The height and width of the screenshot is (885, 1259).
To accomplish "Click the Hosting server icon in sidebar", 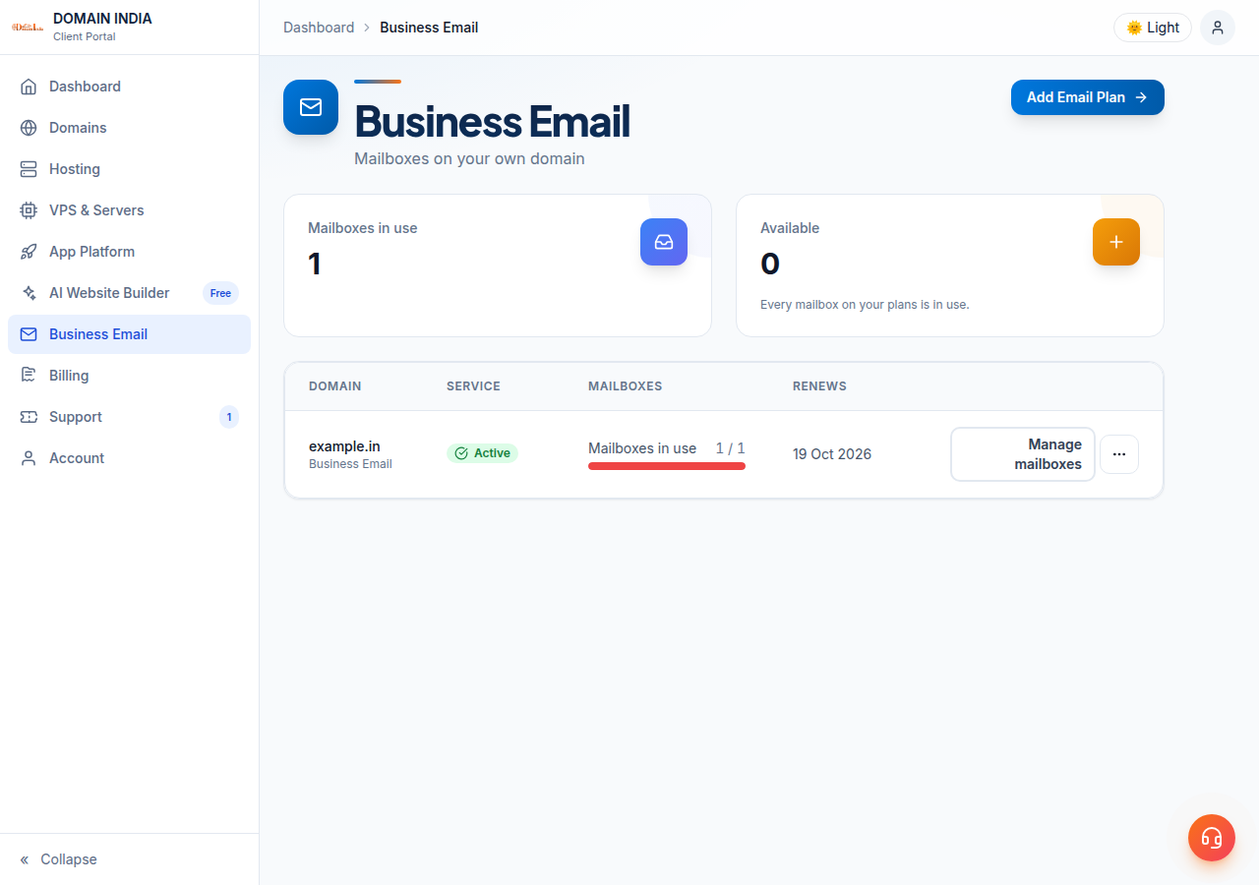I will [x=29, y=169].
